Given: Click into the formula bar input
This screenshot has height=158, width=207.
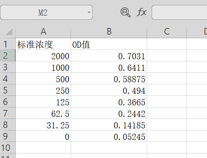Looking at the screenshot, I should [179, 12].
